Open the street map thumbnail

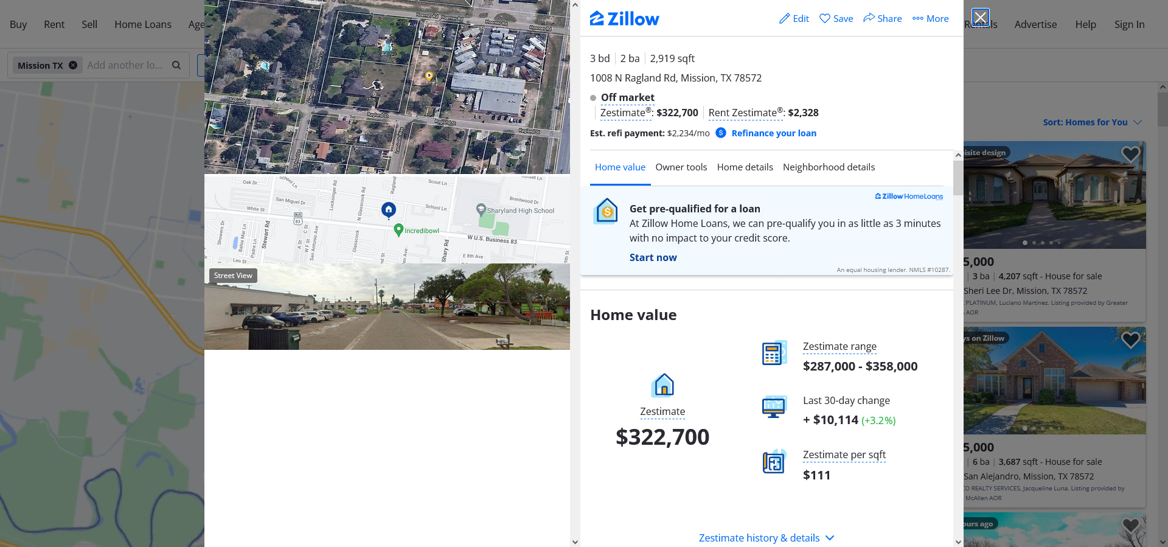[387, 219]
